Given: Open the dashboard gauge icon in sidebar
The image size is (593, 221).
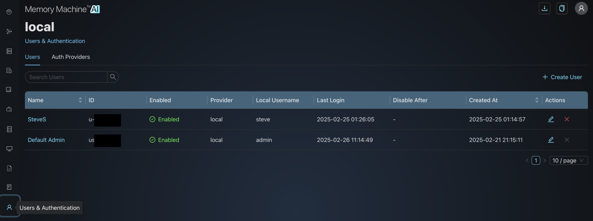Looking at the screenshot, I should pos(9,12).
